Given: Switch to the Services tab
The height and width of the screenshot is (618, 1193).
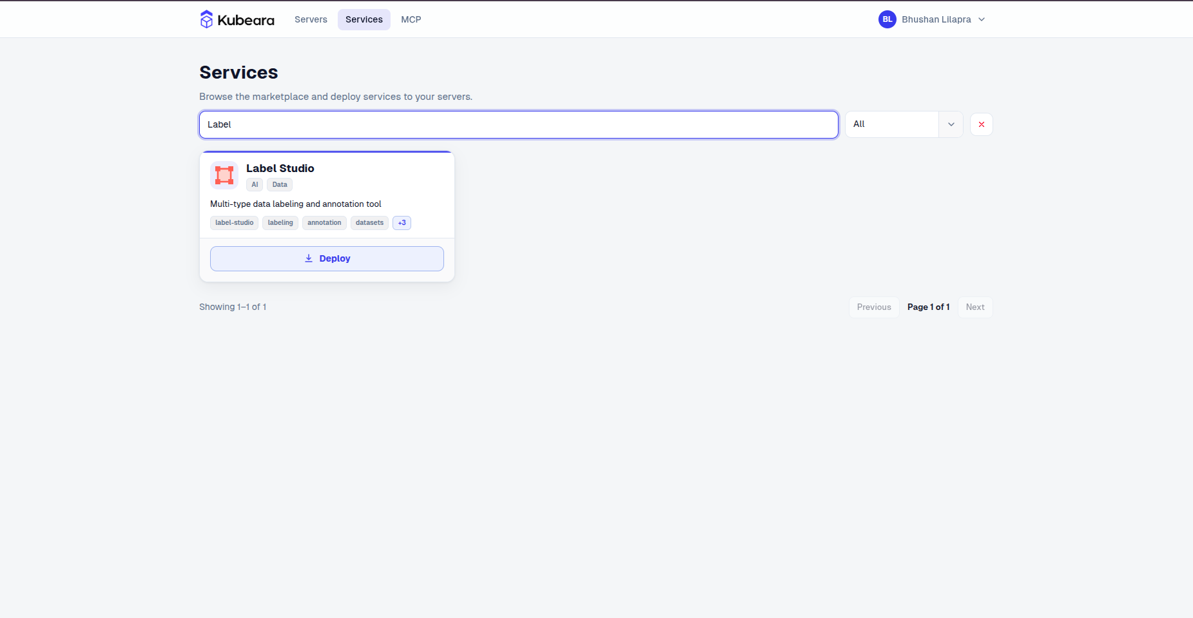Looking at the screenshot, I should 364,19.
